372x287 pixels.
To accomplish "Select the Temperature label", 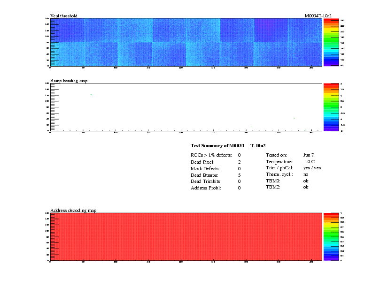I will pos(279,161).
